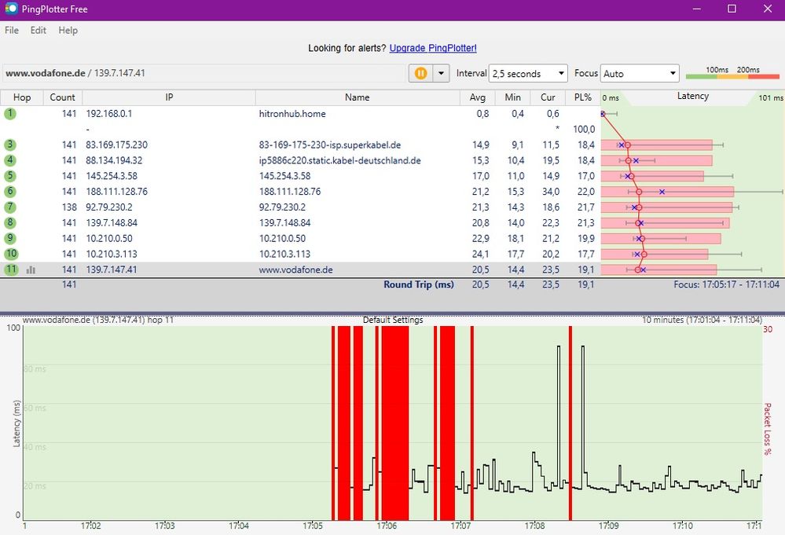785x535 pixels.
Task: Open the File menu
Action: (x=12, y=30)
